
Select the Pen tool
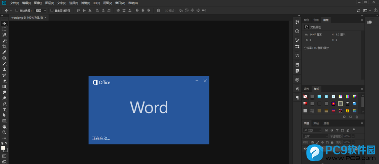coord(4,104)
